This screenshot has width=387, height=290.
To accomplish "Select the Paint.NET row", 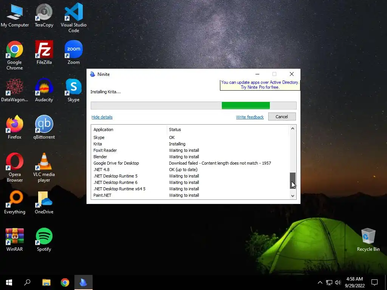I will (x=190, y=195).
